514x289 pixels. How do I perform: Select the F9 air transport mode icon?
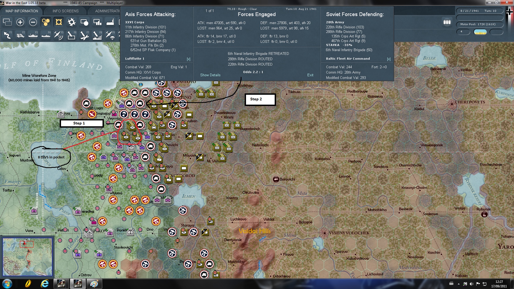110,35
